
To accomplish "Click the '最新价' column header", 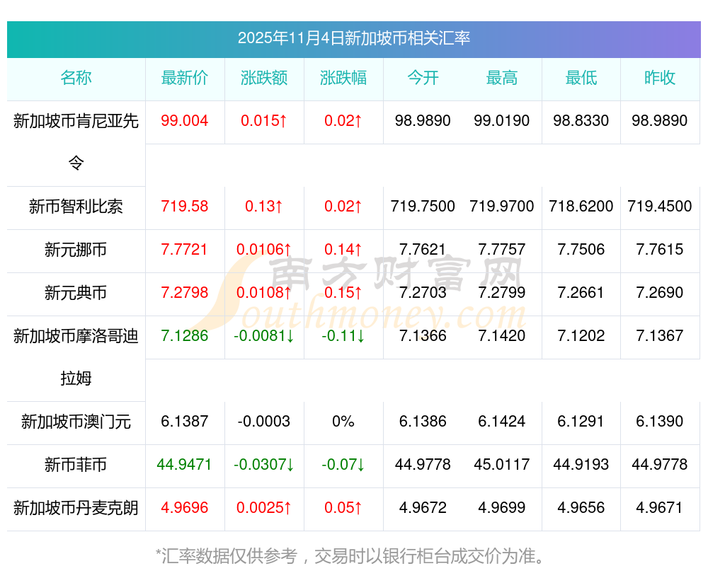I will click(185, 78).
